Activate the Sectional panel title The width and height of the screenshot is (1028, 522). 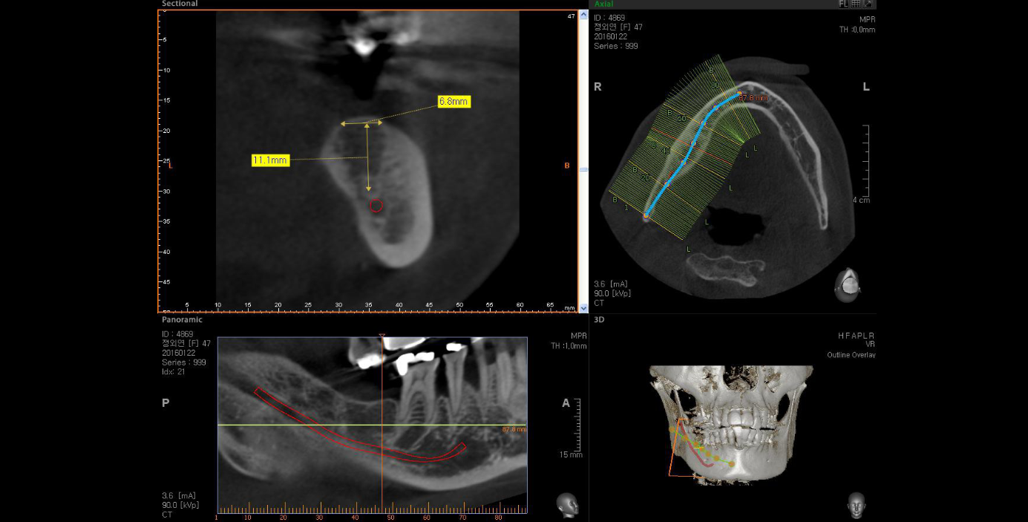(180, 4)
